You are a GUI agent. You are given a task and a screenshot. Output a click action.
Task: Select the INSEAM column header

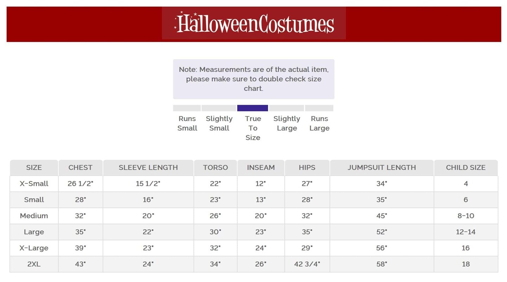[x=261, y=168]
